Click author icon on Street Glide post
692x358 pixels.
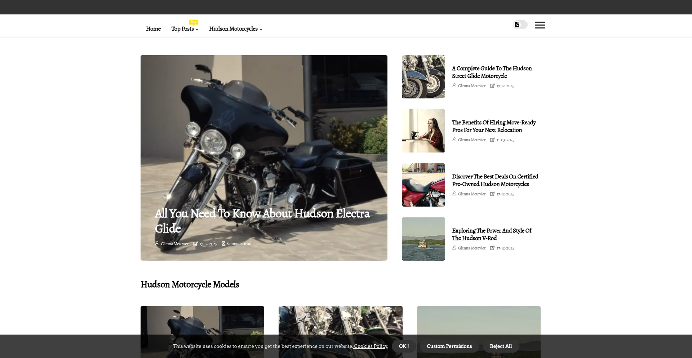[x=454, y=86]
